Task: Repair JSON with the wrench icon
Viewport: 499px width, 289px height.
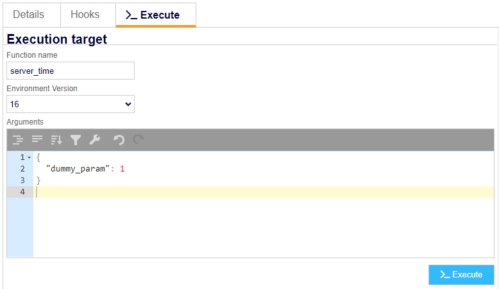Action: [94, 139]
